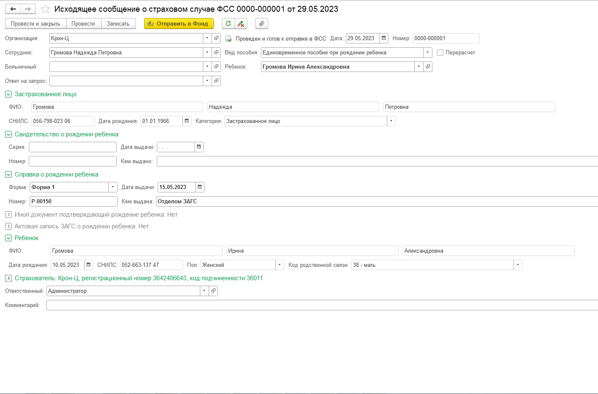Screen dimensions: 598x394
Task: Expand the Страхователь section
Action: (8, 278)
